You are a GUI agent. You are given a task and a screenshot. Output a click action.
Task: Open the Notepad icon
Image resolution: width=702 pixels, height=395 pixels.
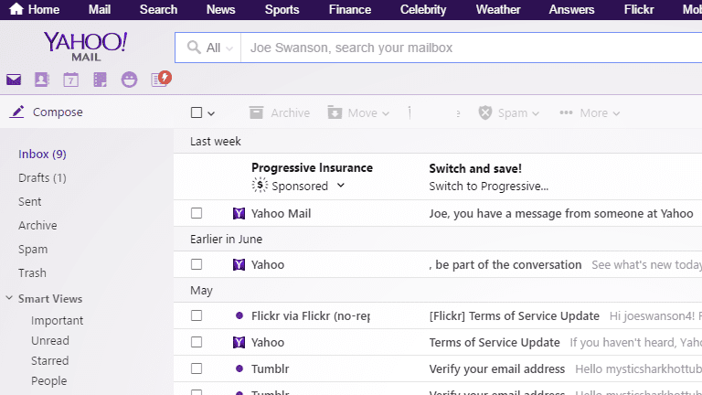coord(100,80)
